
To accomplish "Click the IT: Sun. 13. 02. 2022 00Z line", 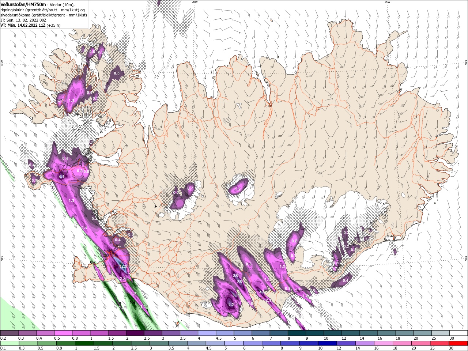I will pyautogui.click(x=23, y=20).
